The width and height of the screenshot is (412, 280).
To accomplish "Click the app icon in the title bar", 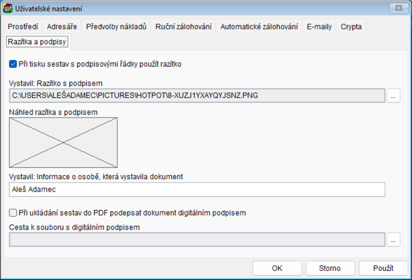I will (8, 8).
